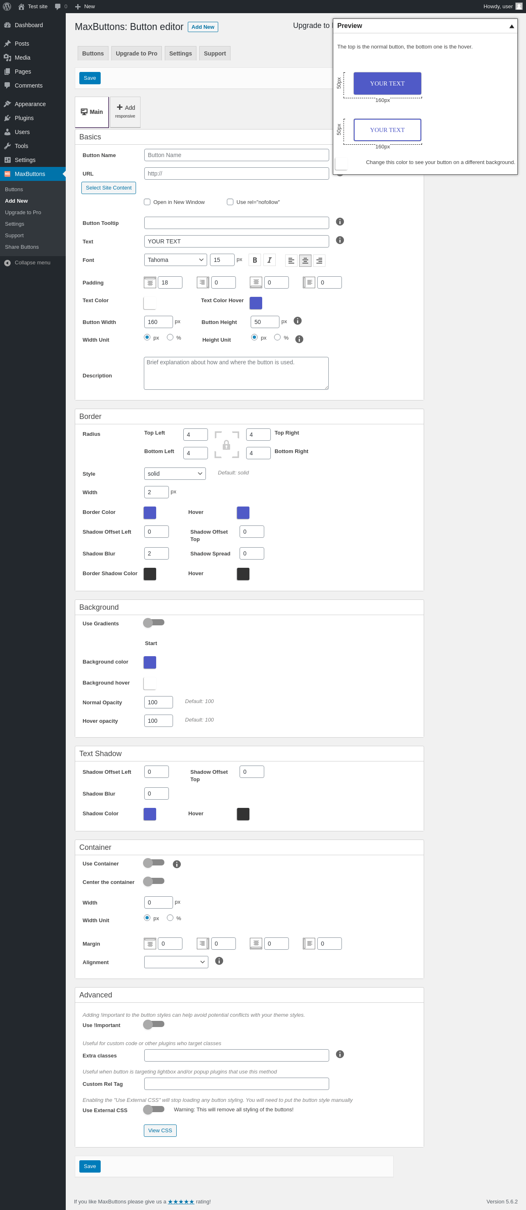The image size is (526, 1210).
Task: Select % for Height Unit
Action: click(277, 337)
